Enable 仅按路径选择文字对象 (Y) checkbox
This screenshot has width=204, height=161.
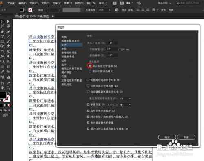[x=88, y=80]
